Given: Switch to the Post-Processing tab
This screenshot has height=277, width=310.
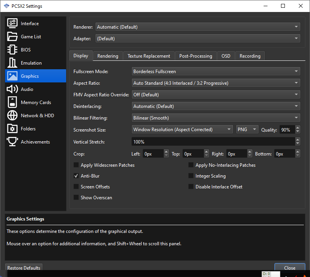Looking at the screenshot, I should [x=196, y=56].
